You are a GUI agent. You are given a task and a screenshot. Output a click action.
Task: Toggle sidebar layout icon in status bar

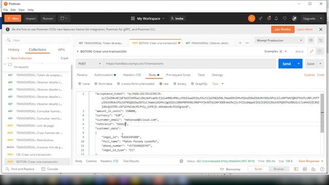(296, 169)
